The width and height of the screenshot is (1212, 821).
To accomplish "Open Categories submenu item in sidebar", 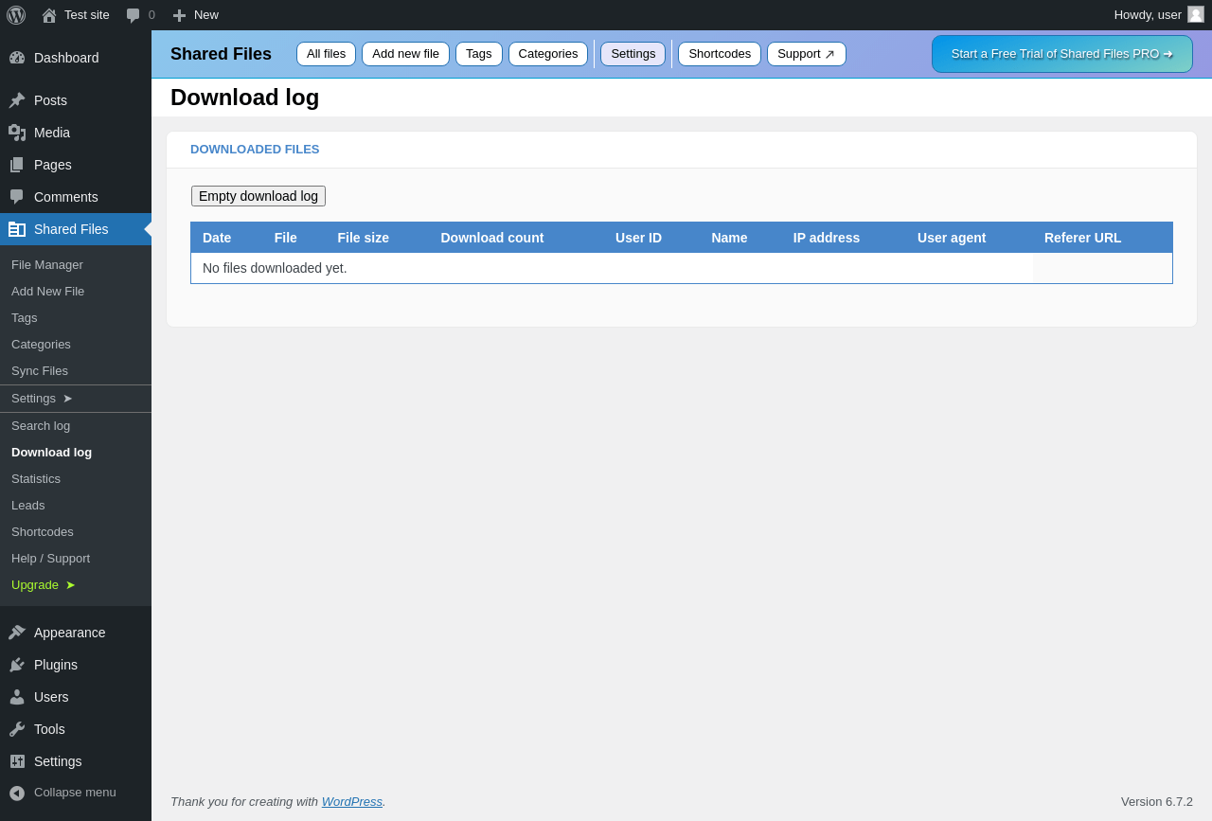I will (41, 345).
